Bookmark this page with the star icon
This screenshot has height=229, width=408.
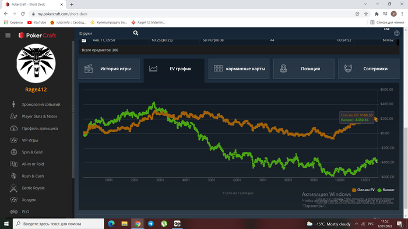[366, 14]
